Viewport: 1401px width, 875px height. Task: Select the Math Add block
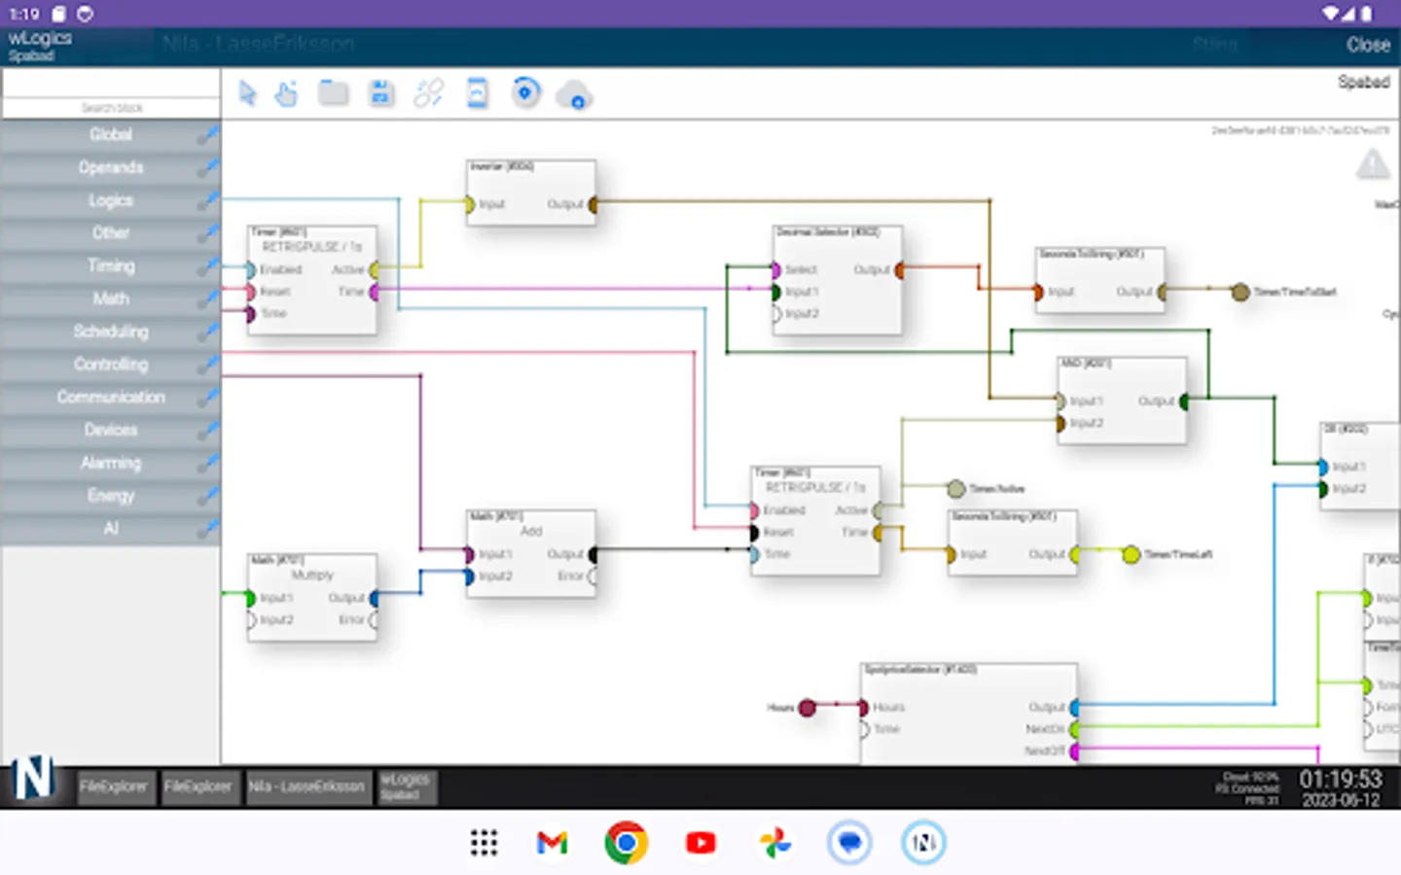(x=530, y=553)
